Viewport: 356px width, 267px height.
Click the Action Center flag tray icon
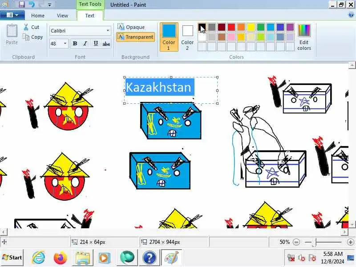(312, 258)
